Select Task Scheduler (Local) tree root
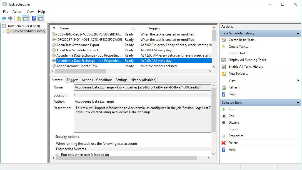302x170 pixels. (24, 26)
